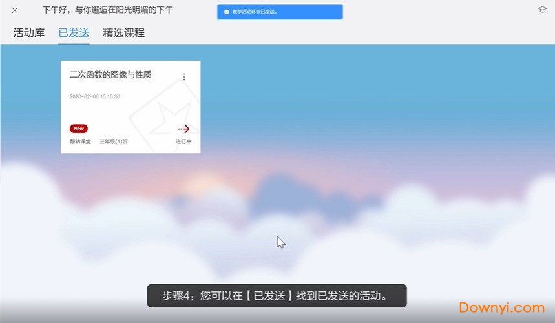555x323 pixels.
Task: Click the 下午好 greeting text
Action: [108, 10]
